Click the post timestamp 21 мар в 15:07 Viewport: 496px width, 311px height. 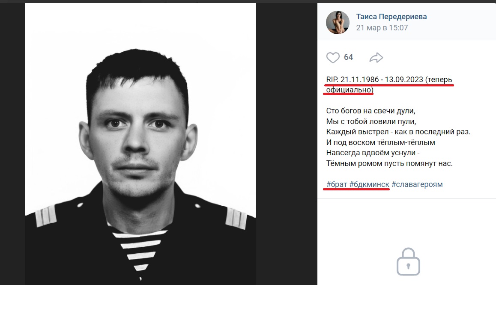(x=382, y=28)
